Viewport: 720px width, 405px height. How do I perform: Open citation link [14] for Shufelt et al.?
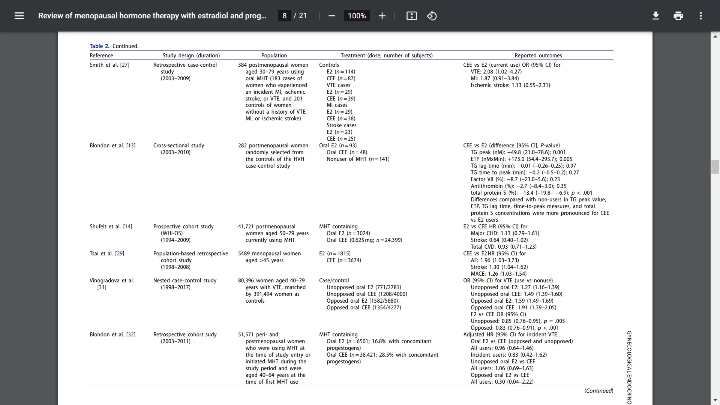tap(127, 226)
